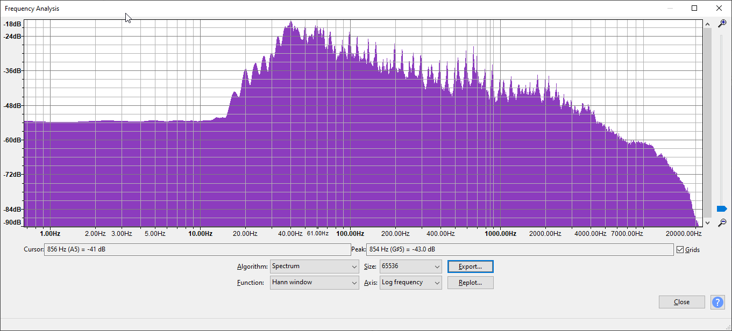Click the plot scrollbar up arrow
Screen dimensions: 732x331
pos(707,24)
